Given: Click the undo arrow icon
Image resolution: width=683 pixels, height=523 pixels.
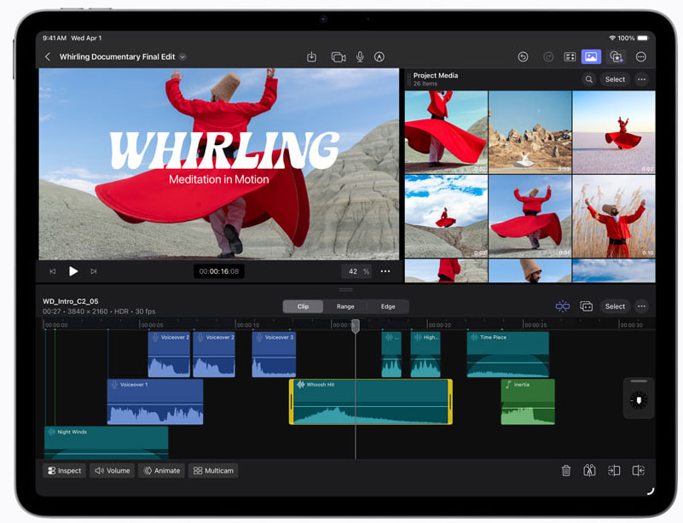Looking at the screenshot, I should pos(523,57).
